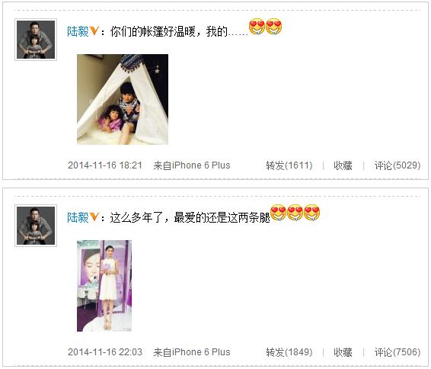The image size is (431, 369).
Task: Open 评论(7506) comments
Action: click(397, 352)
